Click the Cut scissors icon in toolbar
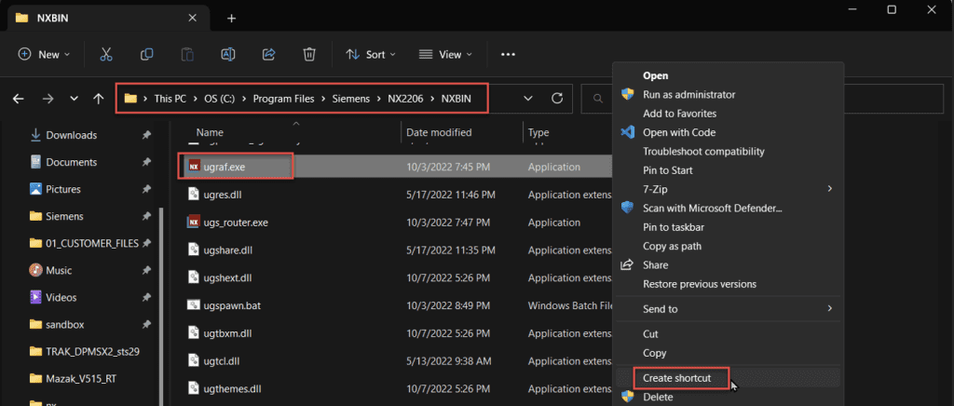 106,54
